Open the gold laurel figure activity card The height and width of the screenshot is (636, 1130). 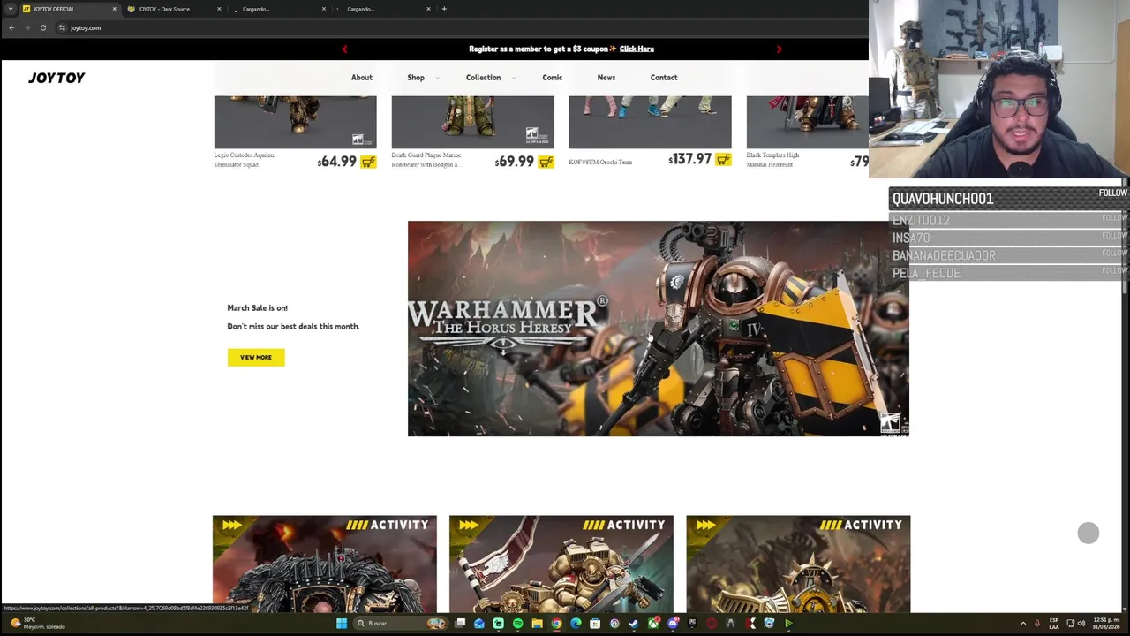tap(798, 564)
